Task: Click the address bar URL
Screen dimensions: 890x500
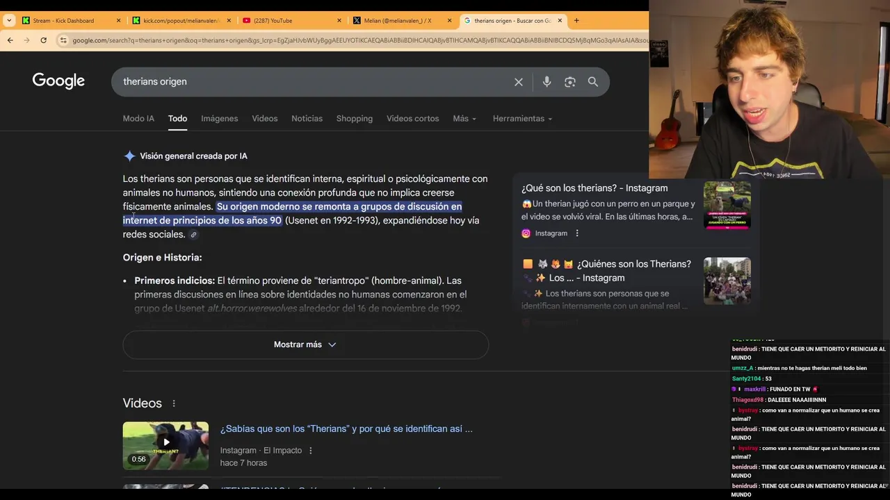Action: click(x=359, y=40)
